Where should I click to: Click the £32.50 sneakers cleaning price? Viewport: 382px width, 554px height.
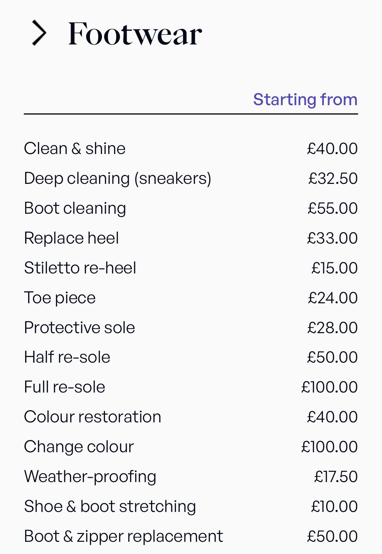click(x=333, y=178)
